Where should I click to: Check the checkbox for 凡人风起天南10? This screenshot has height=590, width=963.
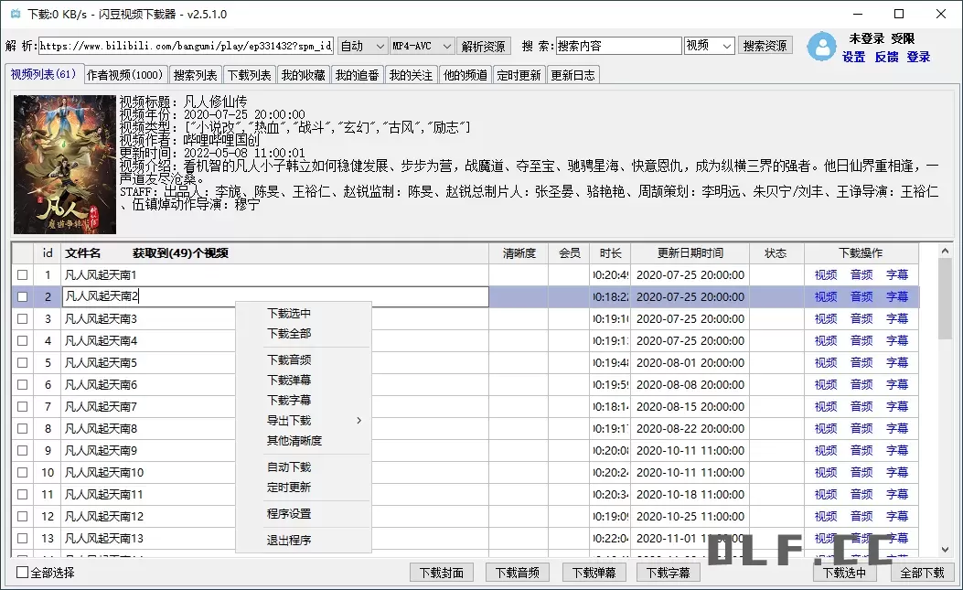click(x=22, y=472)
